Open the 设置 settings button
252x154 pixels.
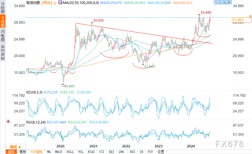[x=161, y=152]
